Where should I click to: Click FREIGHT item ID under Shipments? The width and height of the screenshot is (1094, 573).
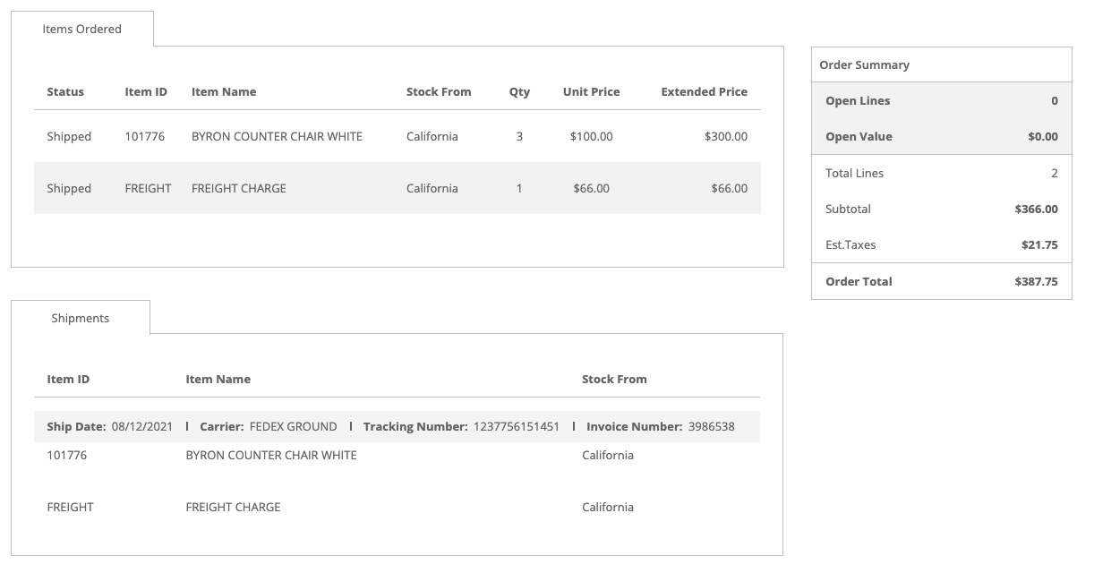(70, 507)
